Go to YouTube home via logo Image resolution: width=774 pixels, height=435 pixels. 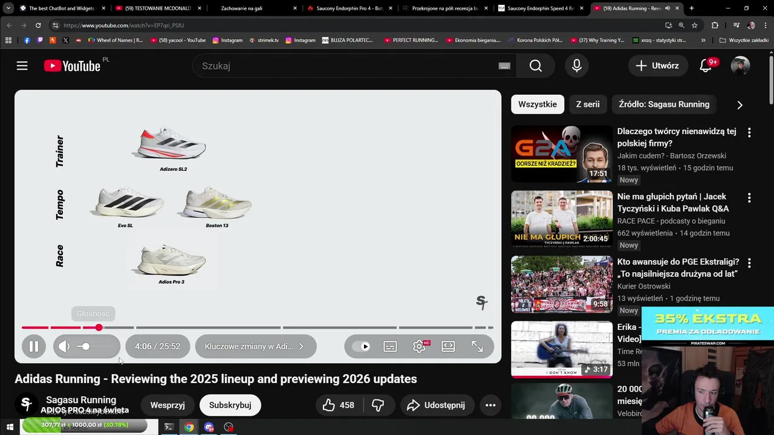(72, 66)
